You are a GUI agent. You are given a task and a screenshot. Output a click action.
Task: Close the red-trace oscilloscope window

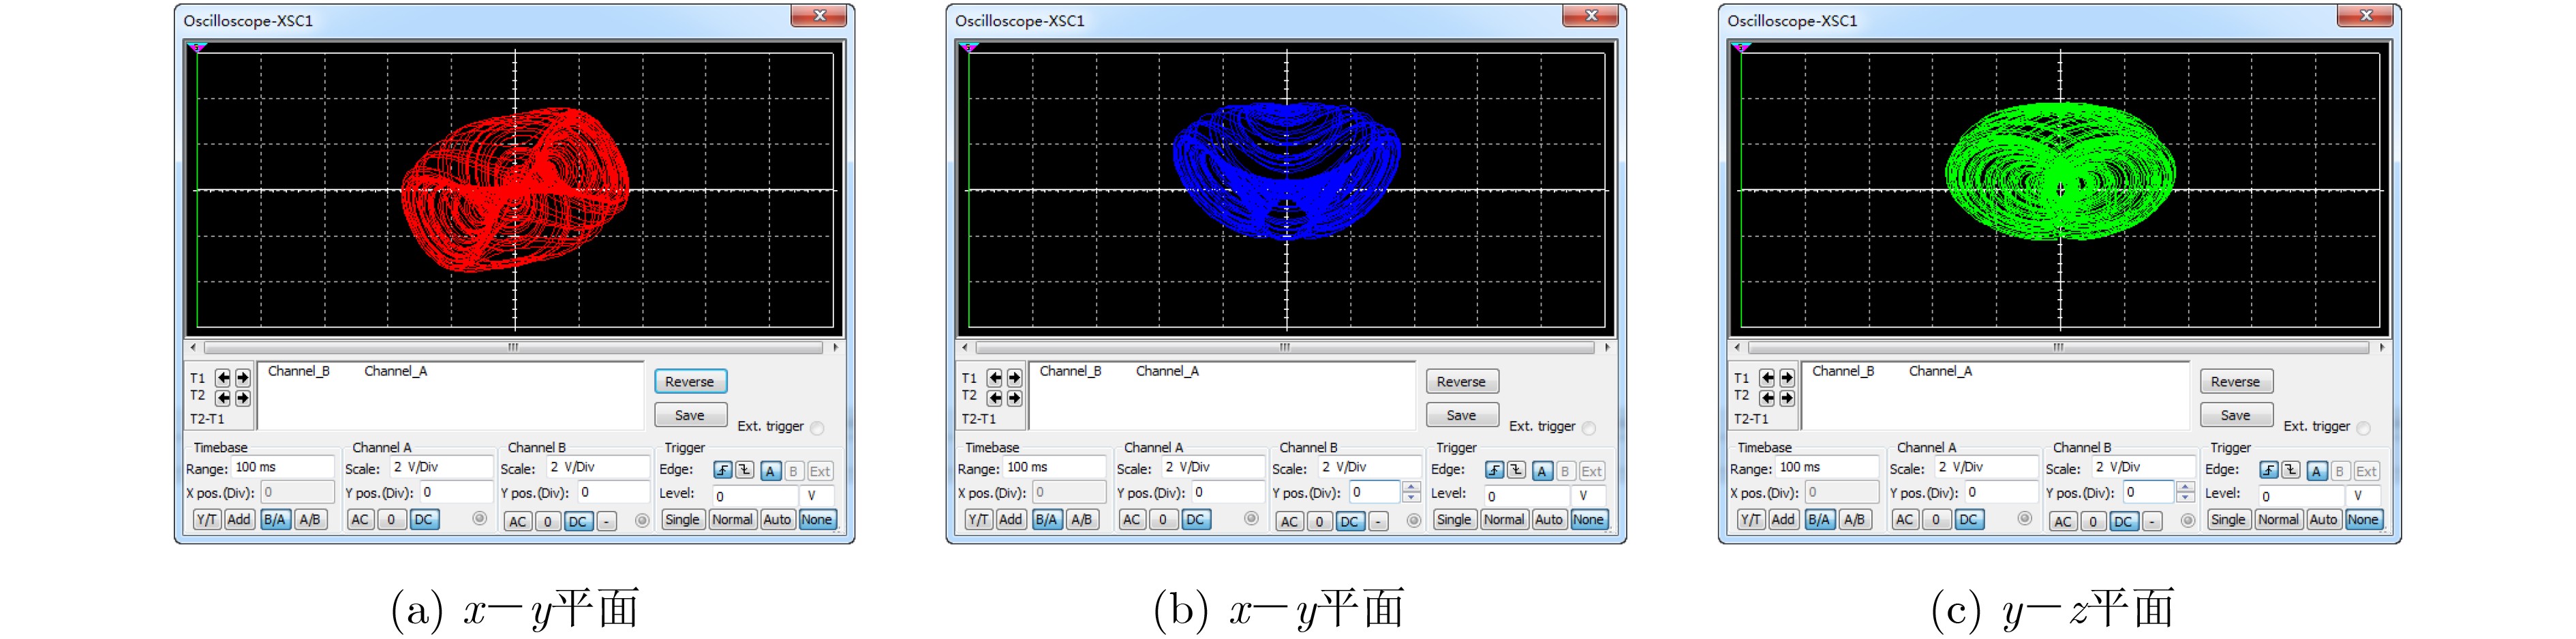[819, 16]
